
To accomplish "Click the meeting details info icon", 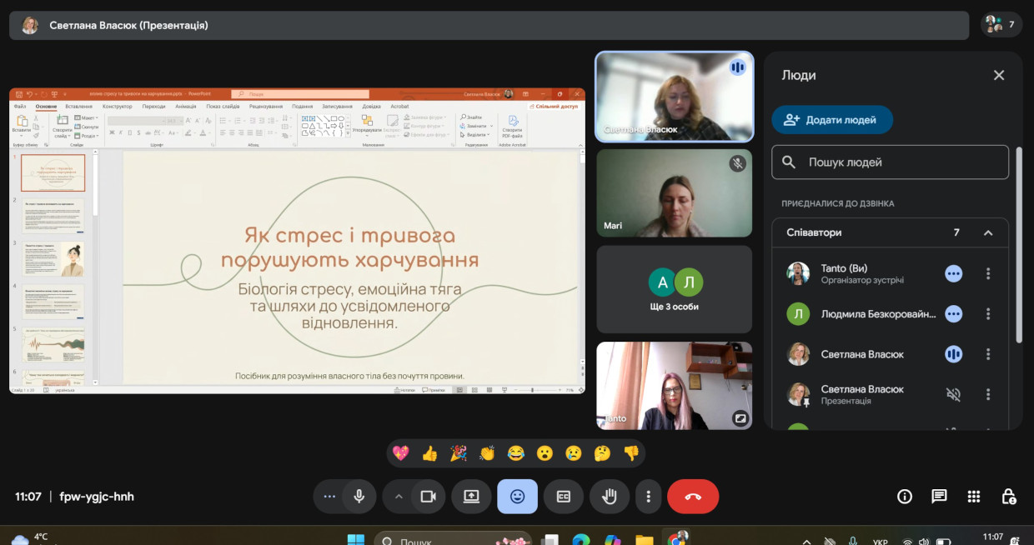I will pyautogui.click(x=905, y=497).
